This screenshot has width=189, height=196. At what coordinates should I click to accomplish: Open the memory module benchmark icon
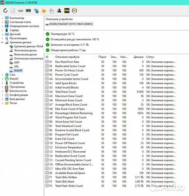(28, 11)
